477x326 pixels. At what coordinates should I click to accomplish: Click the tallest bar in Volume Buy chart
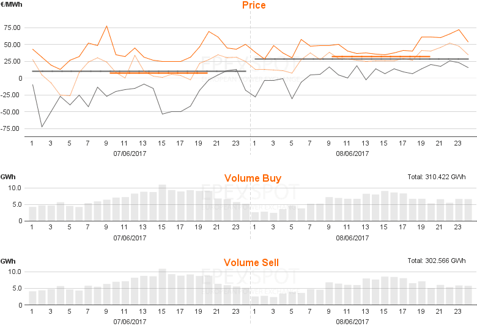pos(162,203)
